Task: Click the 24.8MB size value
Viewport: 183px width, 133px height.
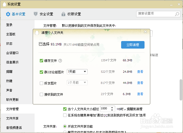Action: click(x=127, y=72)
